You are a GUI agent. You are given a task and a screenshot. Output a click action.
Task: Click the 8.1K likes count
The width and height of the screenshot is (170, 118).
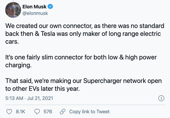coord(20,112)
